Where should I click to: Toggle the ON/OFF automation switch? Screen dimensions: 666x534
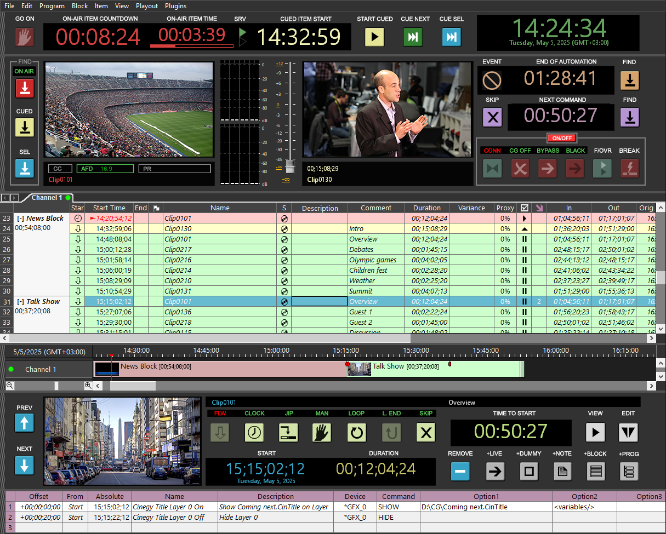[561, 138]
